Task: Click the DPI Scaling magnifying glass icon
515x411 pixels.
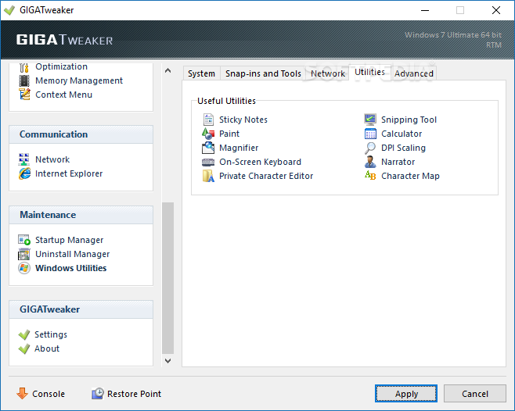Action: point(370,148)
